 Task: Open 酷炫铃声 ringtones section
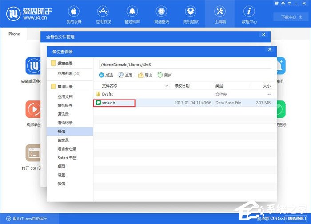click(132, 15)
